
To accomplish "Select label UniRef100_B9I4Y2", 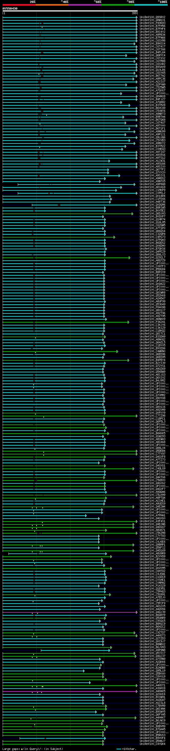I will click(x=152, y=32).
